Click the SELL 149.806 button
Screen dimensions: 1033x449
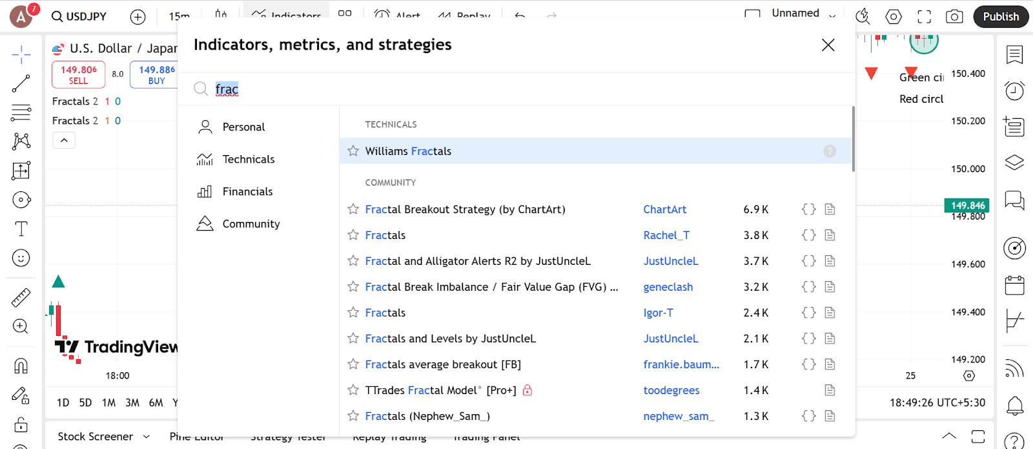[x=78, y=75]
